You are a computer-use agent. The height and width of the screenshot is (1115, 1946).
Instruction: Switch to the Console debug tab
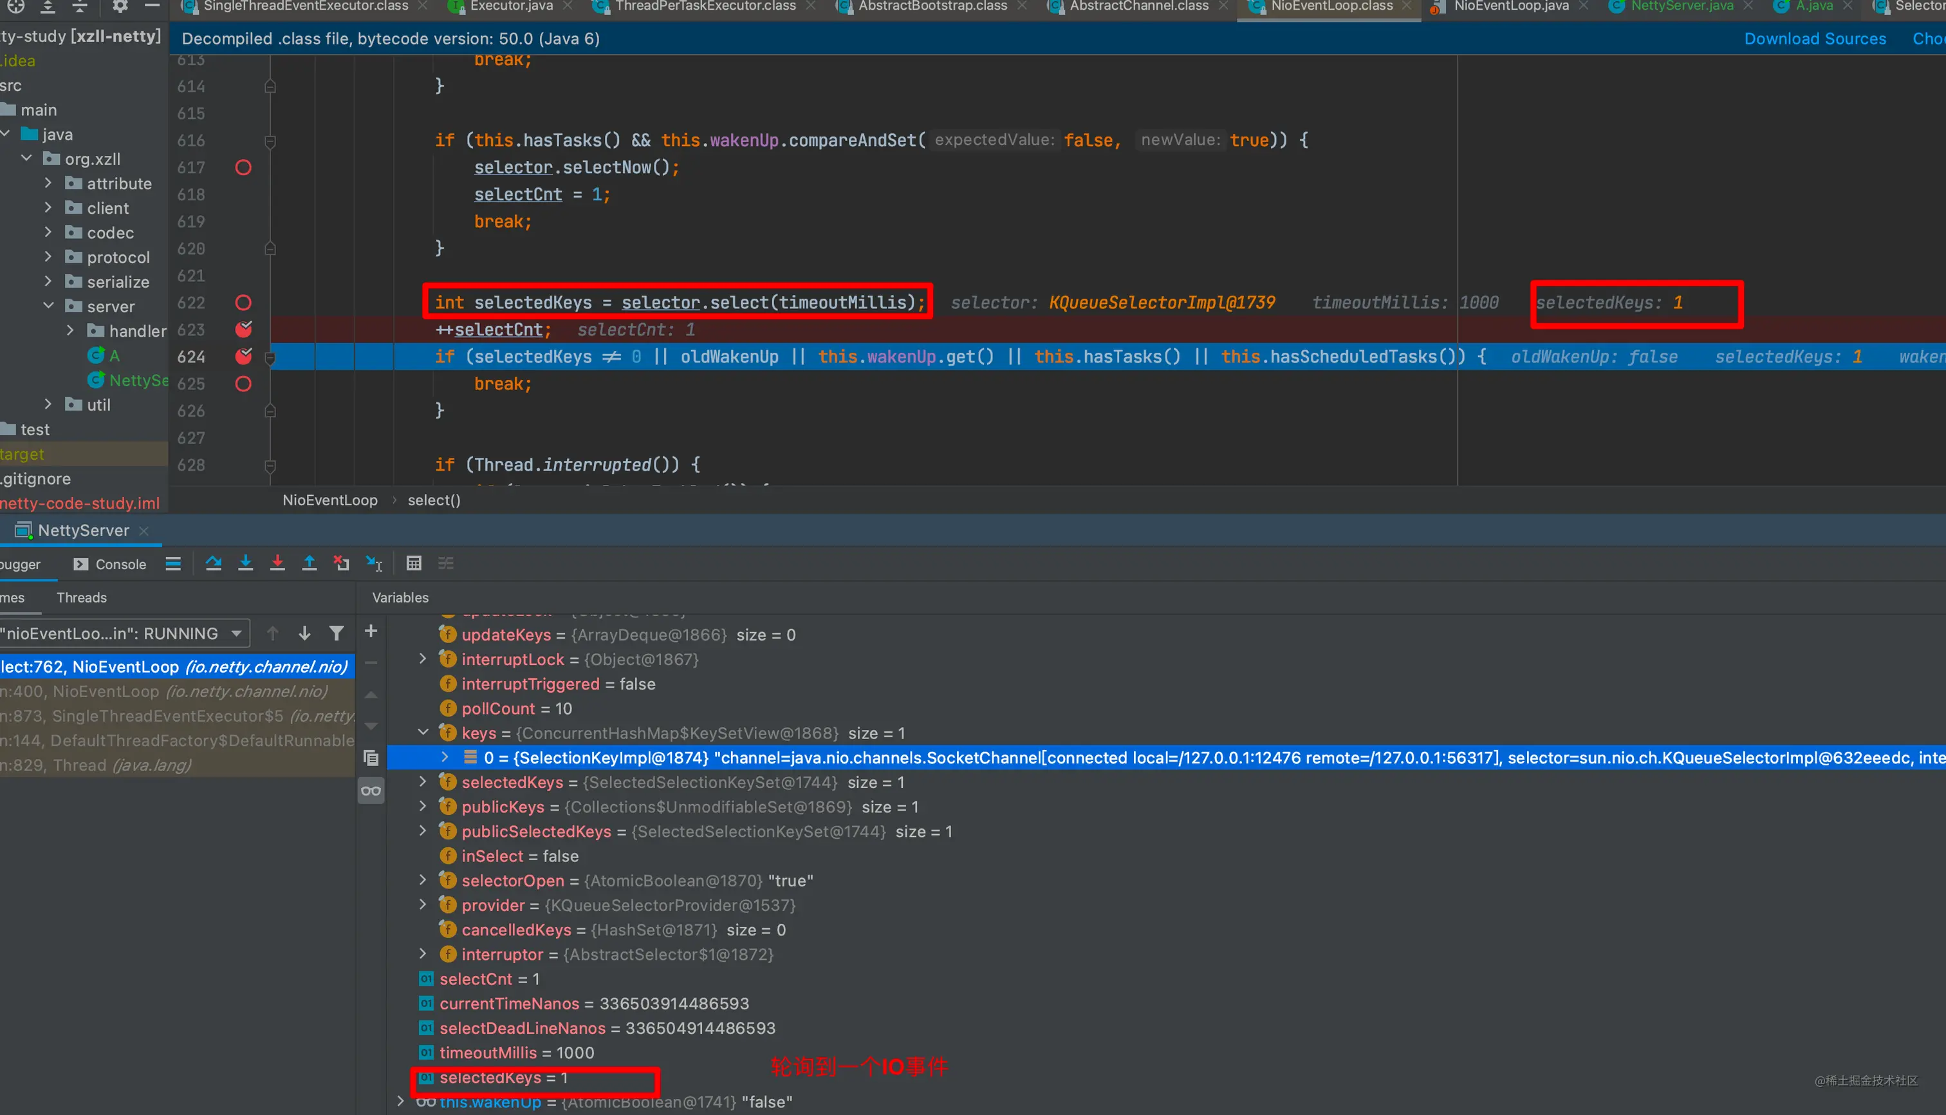tap(110, 565)
